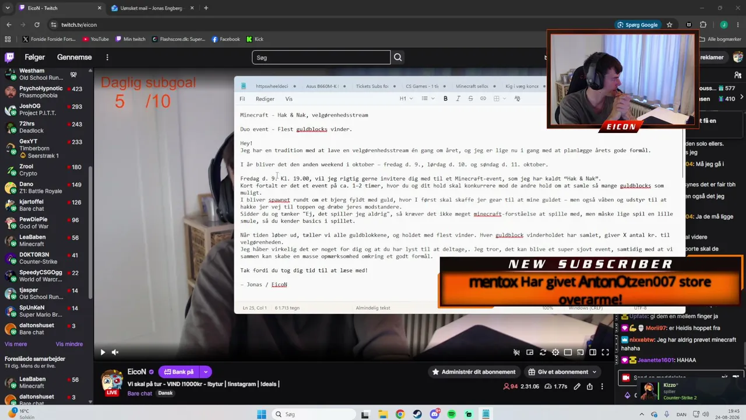Launch File Explorer from taskbar

click(383, 414)
